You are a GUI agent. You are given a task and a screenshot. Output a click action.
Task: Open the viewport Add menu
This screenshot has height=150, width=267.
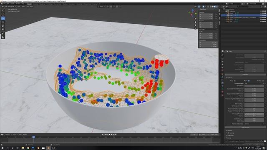(x=28, y=7)
